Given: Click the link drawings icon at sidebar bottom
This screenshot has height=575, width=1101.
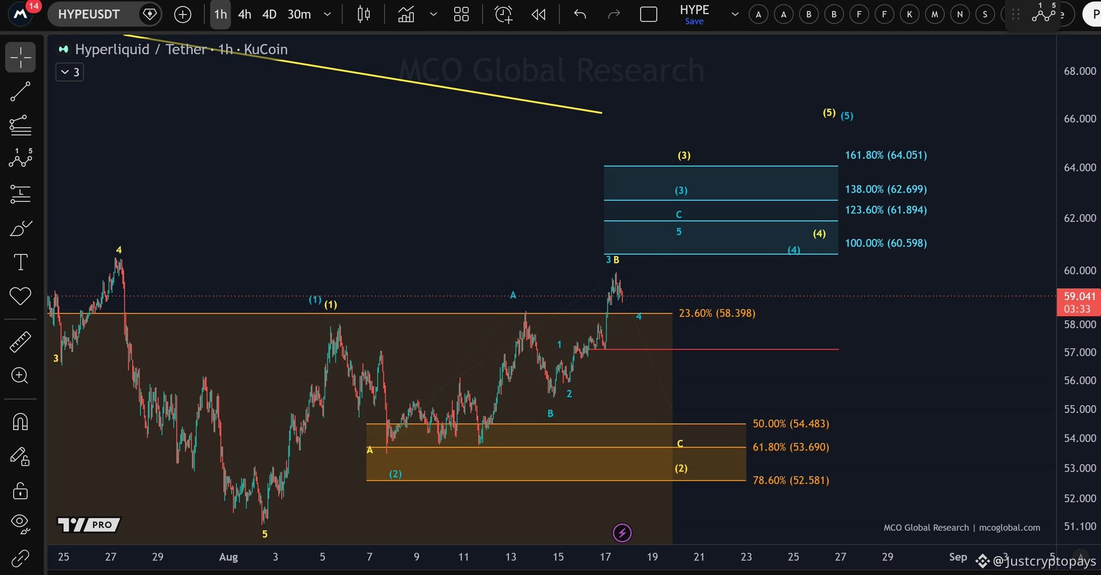Looking at the screenshot, I should (20, 558).
